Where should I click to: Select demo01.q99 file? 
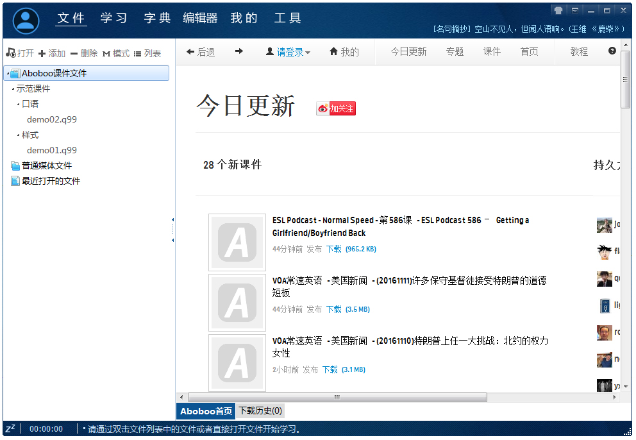click(51, 150)
